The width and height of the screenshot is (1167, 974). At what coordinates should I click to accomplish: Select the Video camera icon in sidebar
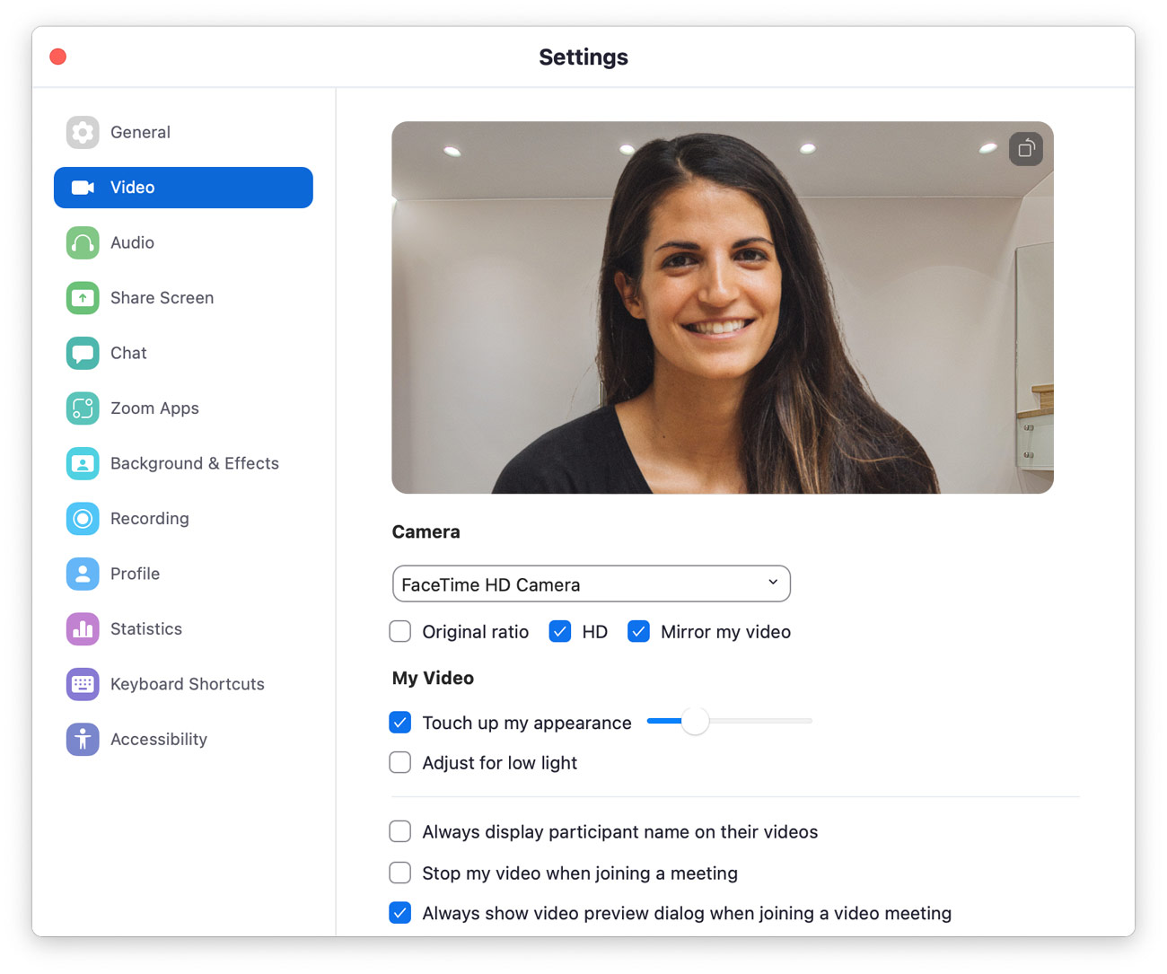click(x=83, y=187)
